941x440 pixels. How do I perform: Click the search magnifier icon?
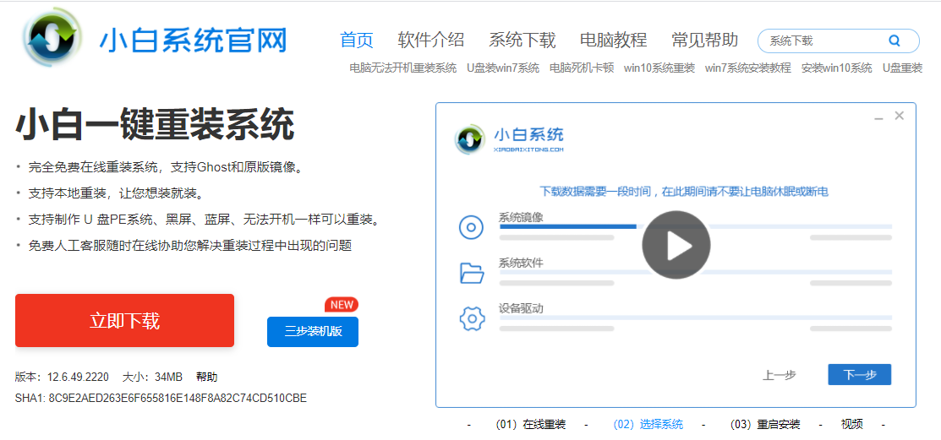[894, 41]
